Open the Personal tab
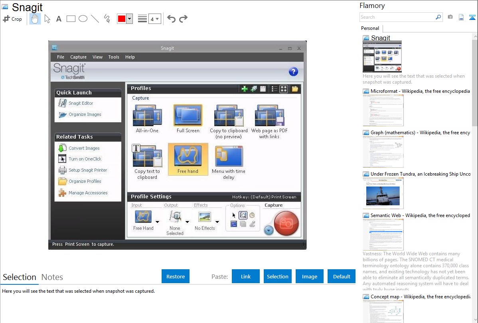The image size is (478, 323). point(370,28)
